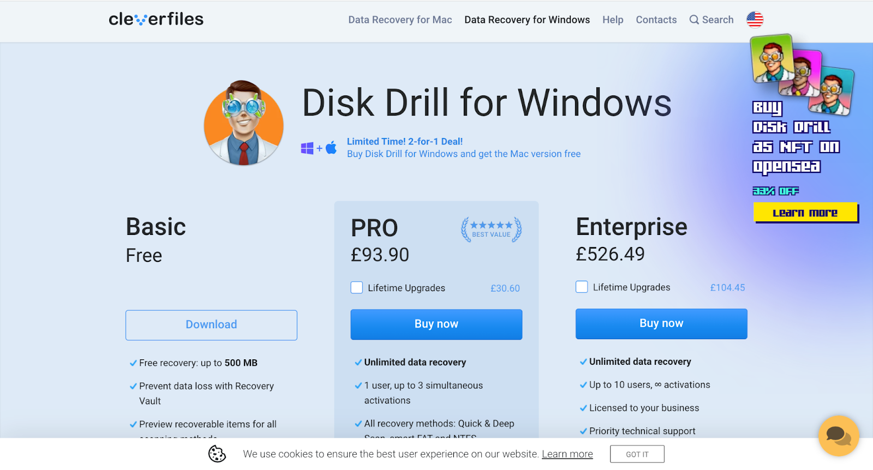The image size is (873, 470).
Task: Click the 'Free' price under Basic
Action: coord(144,256)
